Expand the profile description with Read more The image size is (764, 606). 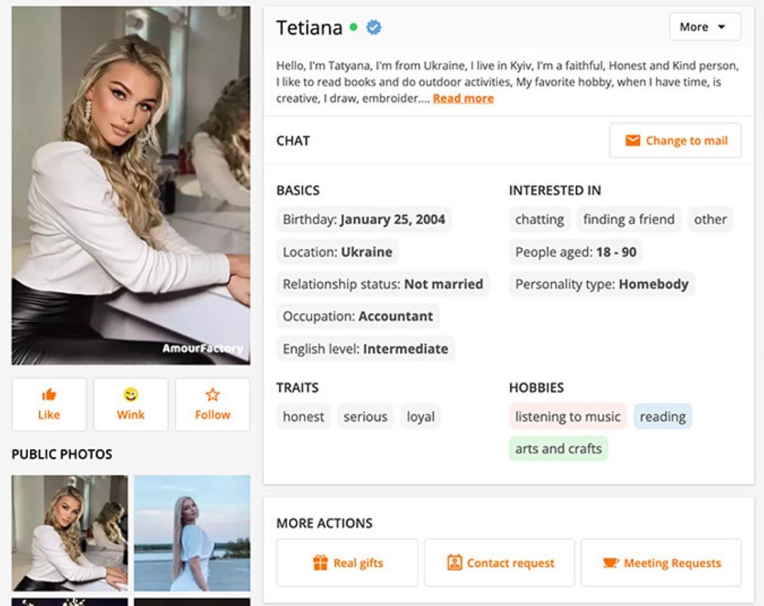coord(463,98)
